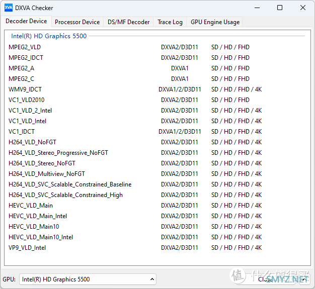Expand the GPU selection dropdown

point(88,279)
